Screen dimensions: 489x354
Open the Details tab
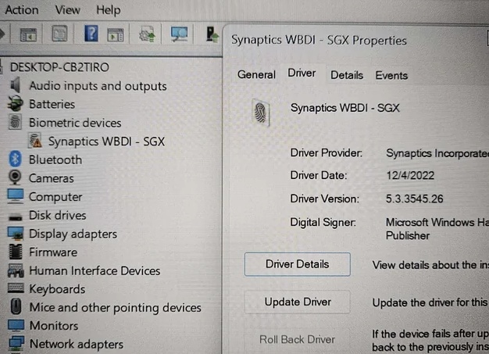[347, 75]
